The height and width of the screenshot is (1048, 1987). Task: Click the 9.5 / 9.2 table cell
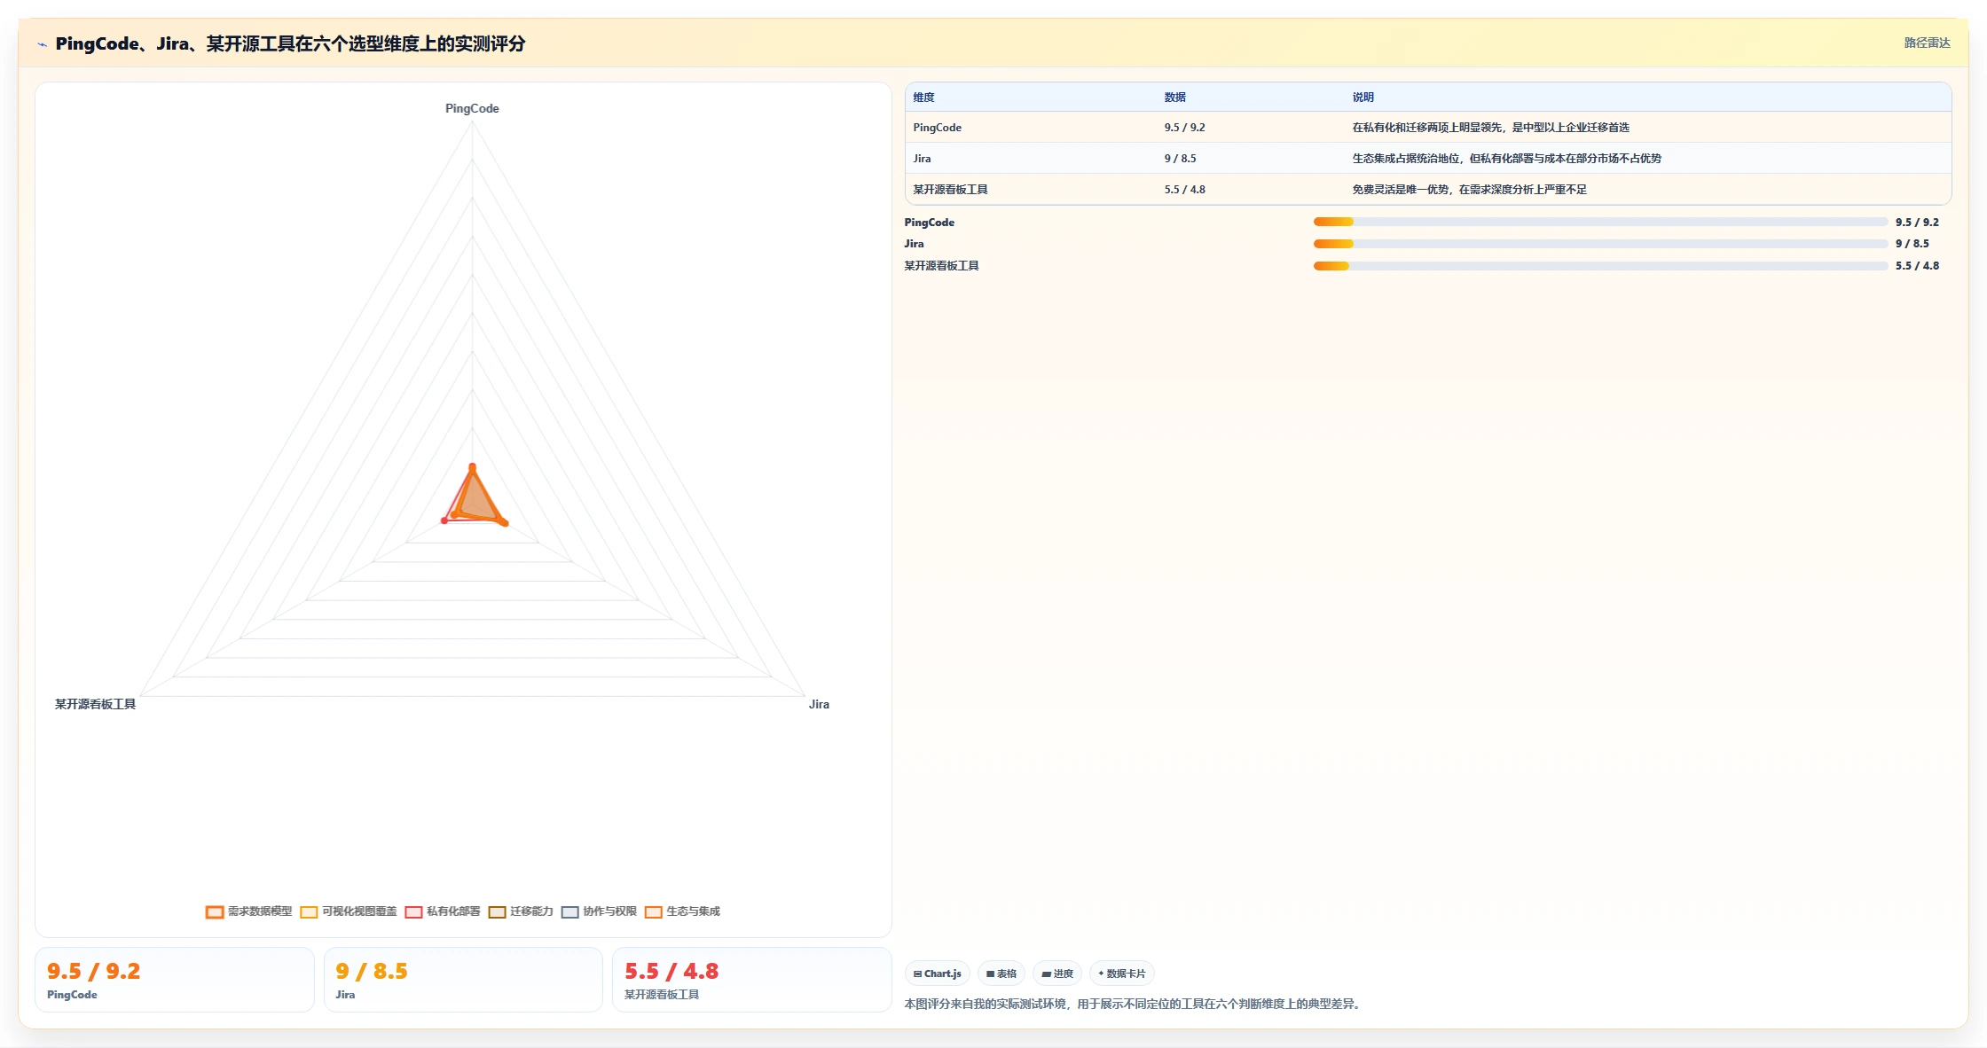point(1185,128)
